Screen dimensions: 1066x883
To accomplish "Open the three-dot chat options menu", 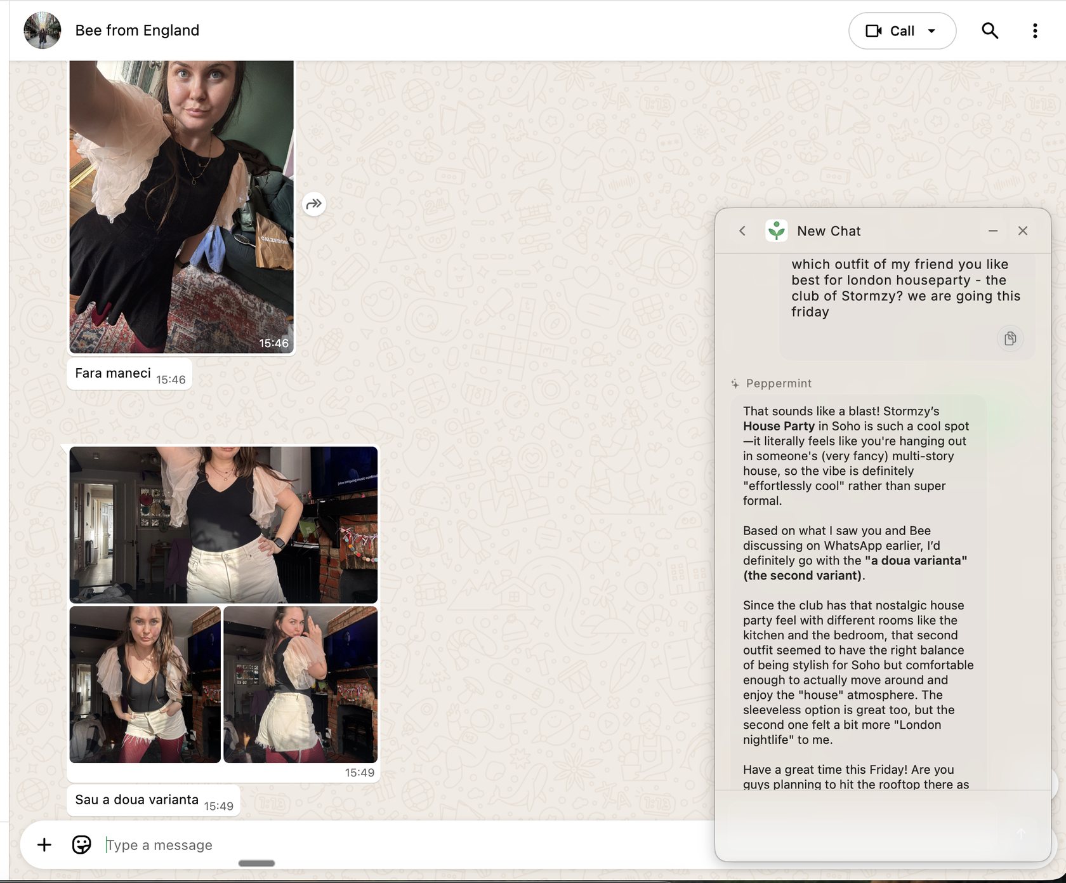I will (x=1035, y=30).
